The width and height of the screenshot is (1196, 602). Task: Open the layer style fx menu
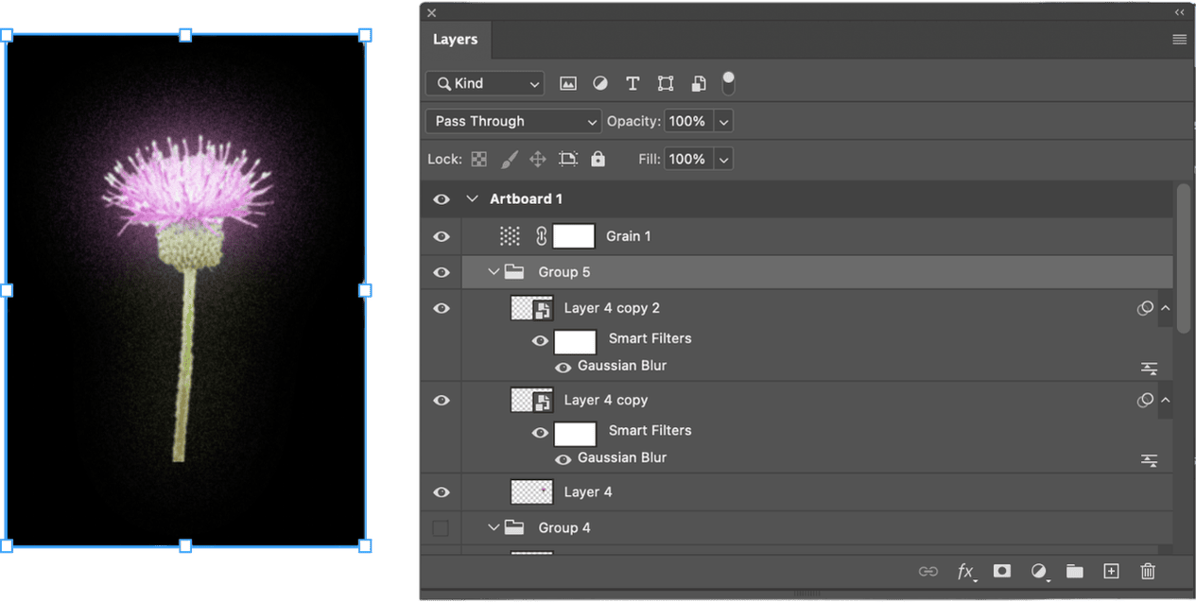click(x=965, y=571)
